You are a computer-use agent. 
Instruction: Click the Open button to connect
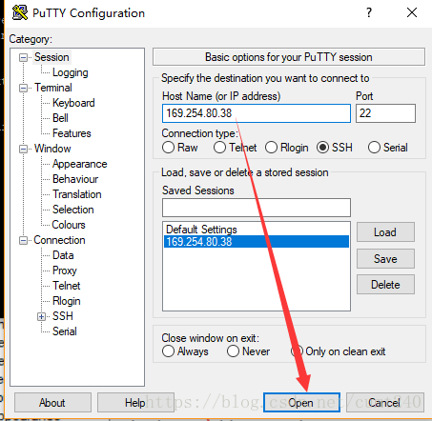point(301,403)
